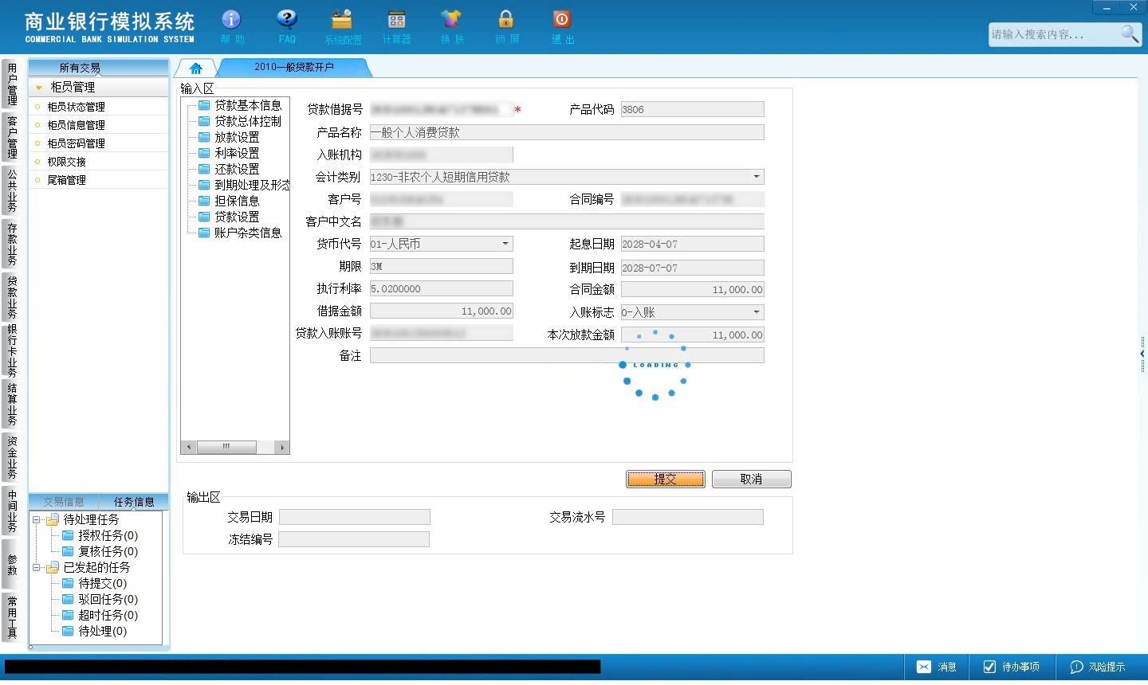Open 待提交(0) task folder
The height and width of the screenshot is (685, 1148).
tap(95, 583)
